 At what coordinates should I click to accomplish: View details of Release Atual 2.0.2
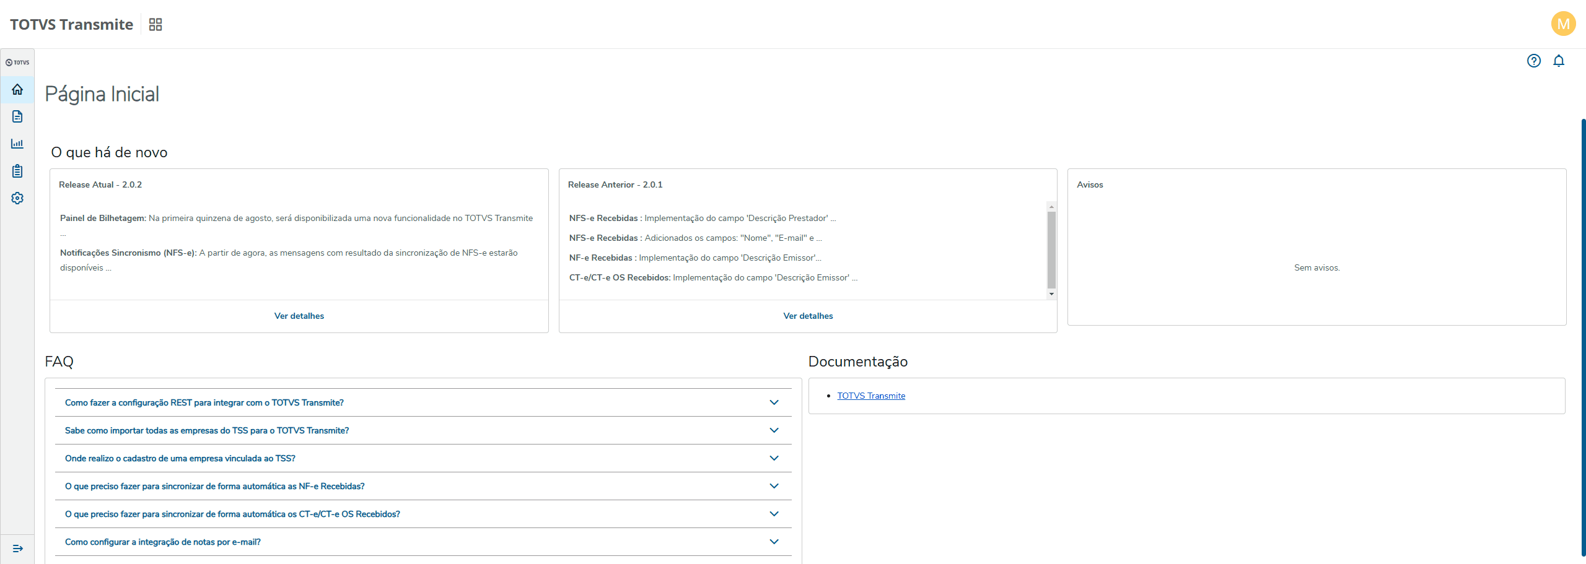click(299, 316)
